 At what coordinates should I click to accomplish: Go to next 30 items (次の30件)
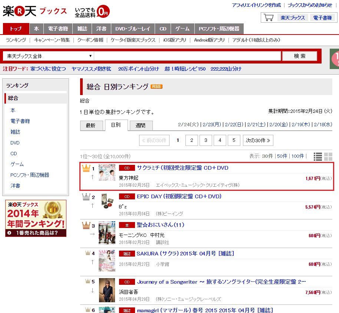258,140
